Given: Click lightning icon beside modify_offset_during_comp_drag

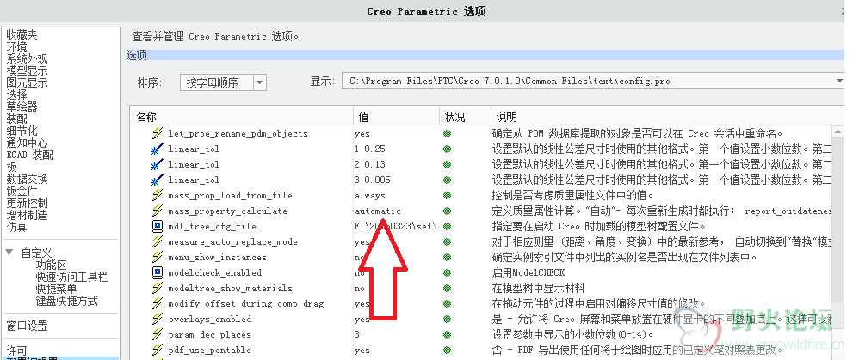Looking at the screenshot, I should coord(158,303).
